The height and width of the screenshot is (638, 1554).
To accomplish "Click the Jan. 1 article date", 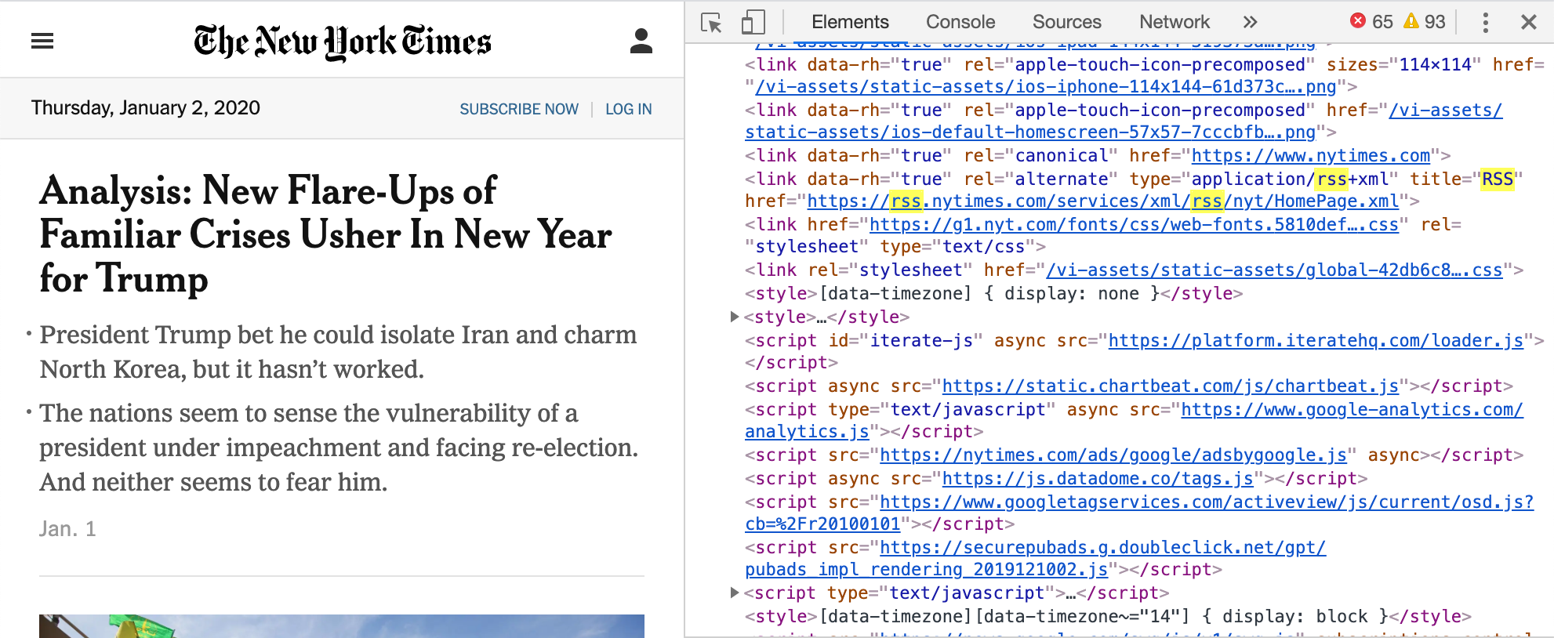I will tap(67, 529).
